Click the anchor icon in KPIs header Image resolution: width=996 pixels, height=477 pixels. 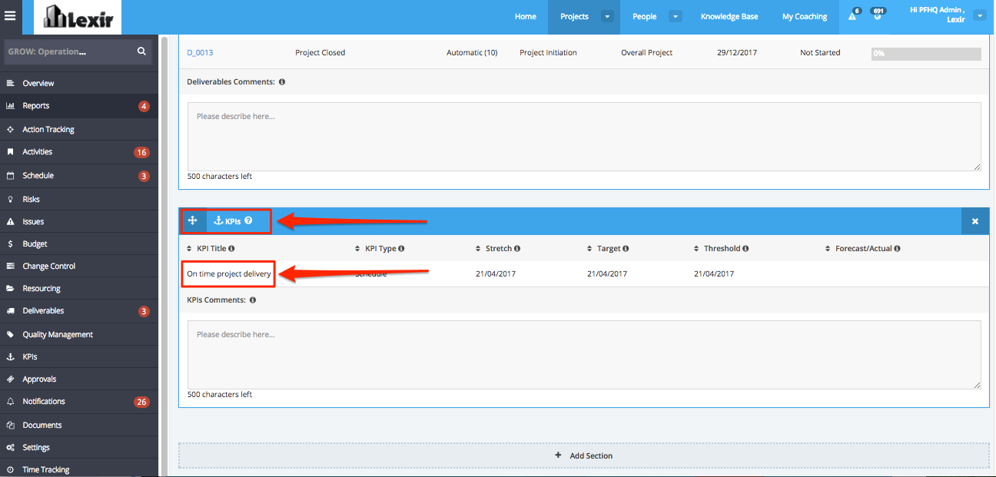218,221
